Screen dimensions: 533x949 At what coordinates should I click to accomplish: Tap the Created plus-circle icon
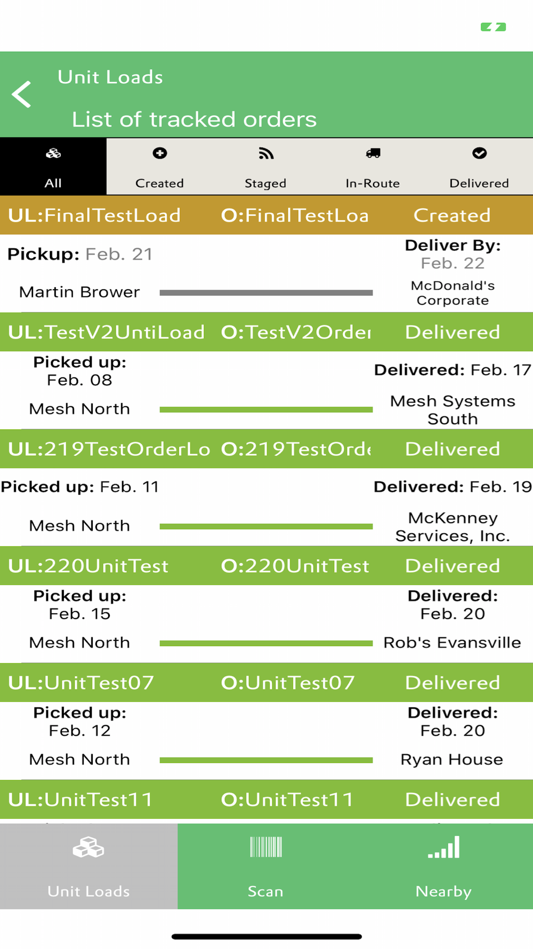(x=159, y=154)
